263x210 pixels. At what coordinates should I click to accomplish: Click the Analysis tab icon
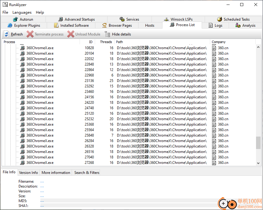tap(238, 25)
